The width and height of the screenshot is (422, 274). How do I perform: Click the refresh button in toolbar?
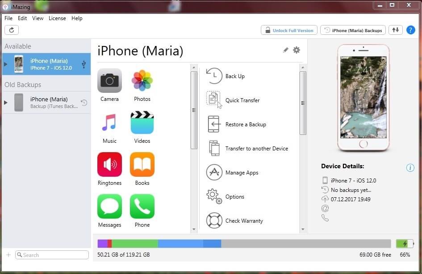[12, 30]
